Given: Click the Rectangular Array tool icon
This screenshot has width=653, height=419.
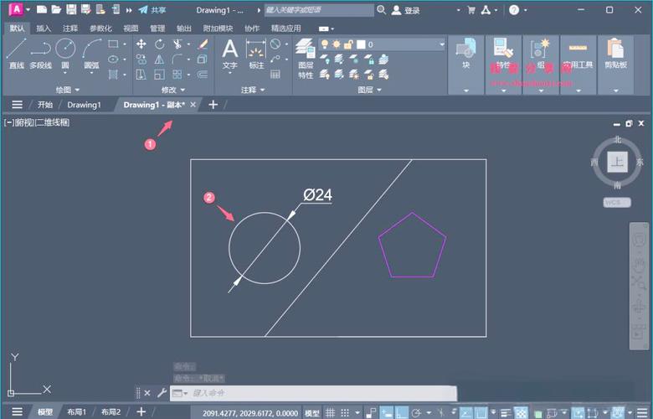Looking at the screenshot, I should [177, 75].
